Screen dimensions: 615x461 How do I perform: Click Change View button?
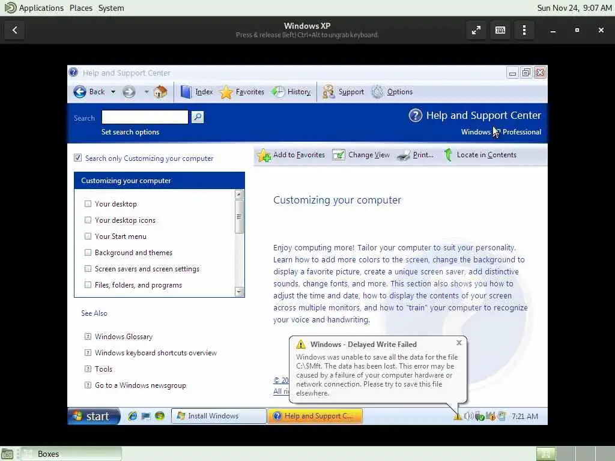[361, 155]
